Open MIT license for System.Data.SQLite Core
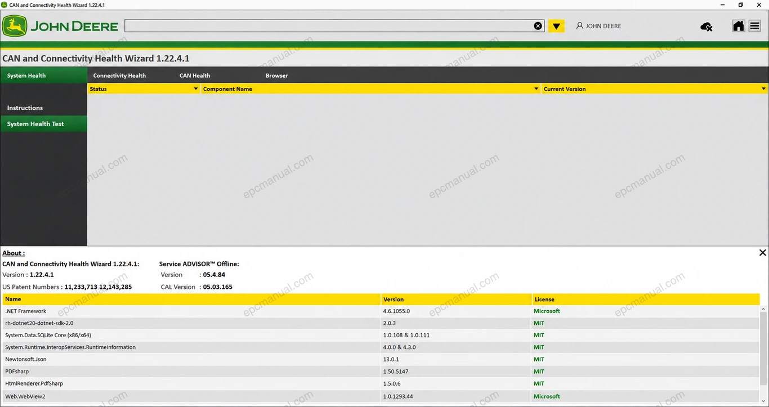 [539, 335]
